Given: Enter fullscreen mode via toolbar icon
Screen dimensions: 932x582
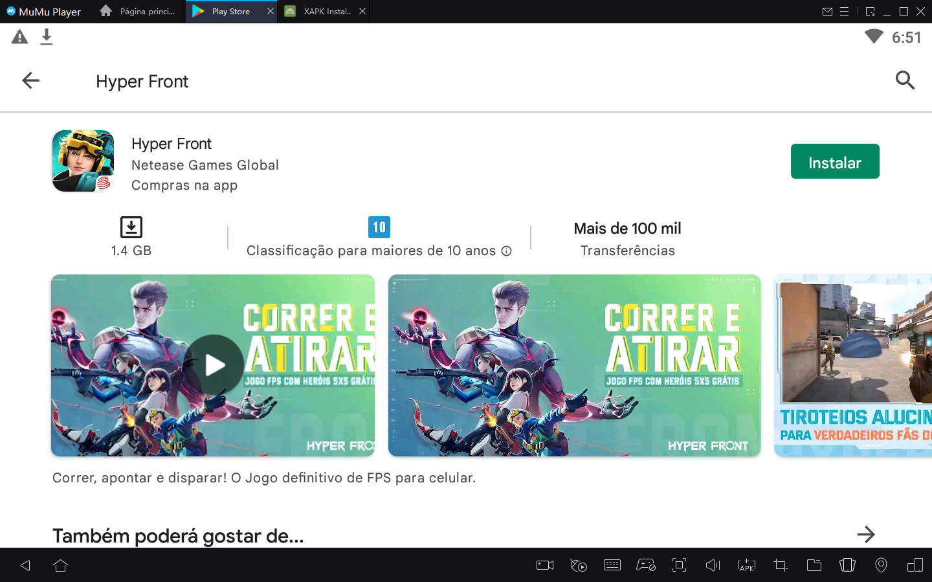Looking at the screenshot, I should [679, 565].
